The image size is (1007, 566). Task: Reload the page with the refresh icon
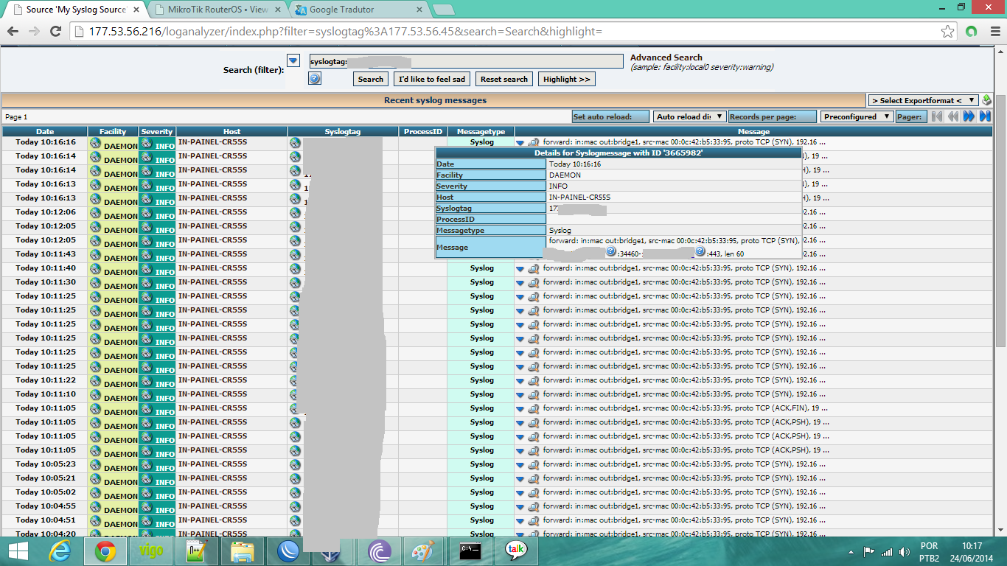click(55, 32)
